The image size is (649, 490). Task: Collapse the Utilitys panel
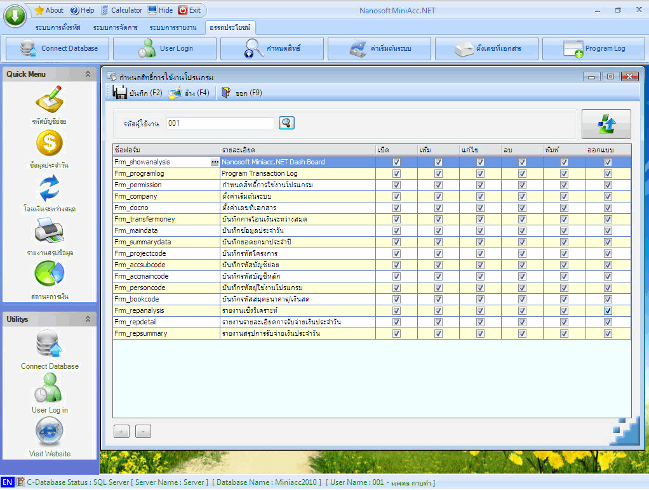click(x=88, y=319)
